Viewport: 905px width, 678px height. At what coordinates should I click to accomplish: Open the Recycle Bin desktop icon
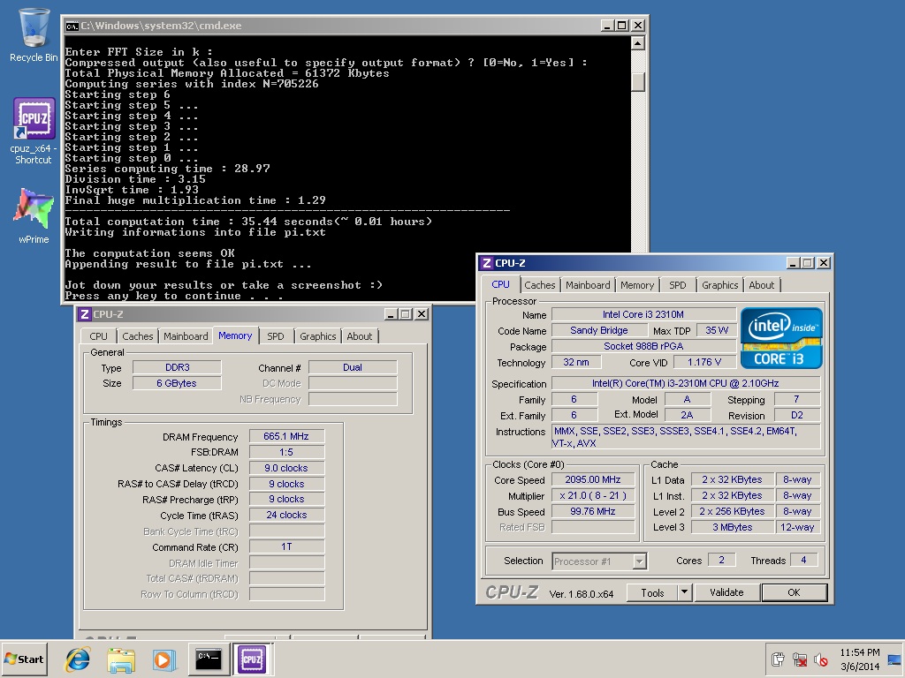click(x=34, y=34)
